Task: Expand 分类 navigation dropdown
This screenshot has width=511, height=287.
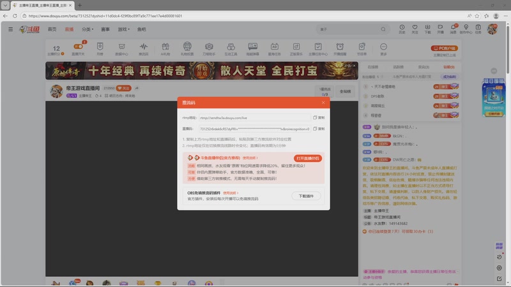Action: pyautogui.click(x=88, y=29)
